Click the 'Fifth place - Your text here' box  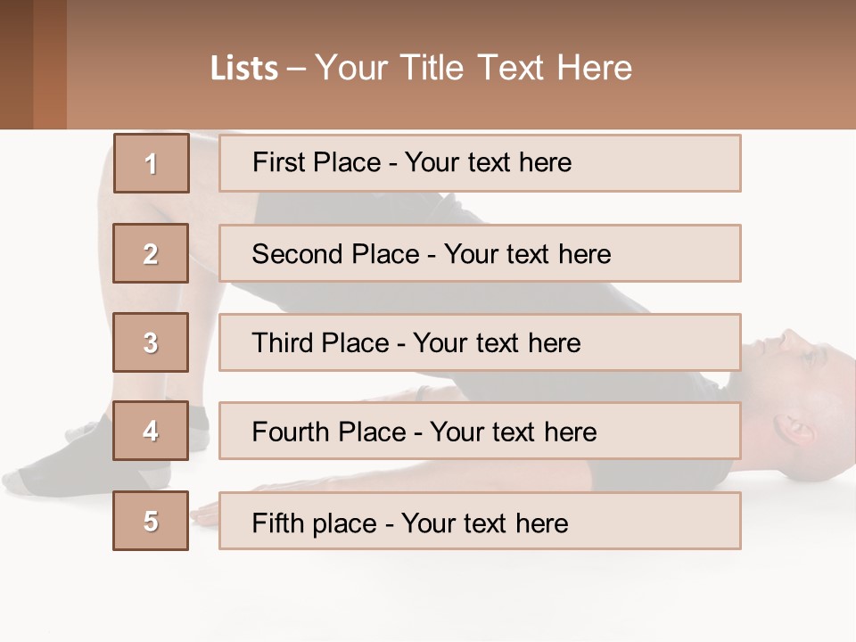480,521
